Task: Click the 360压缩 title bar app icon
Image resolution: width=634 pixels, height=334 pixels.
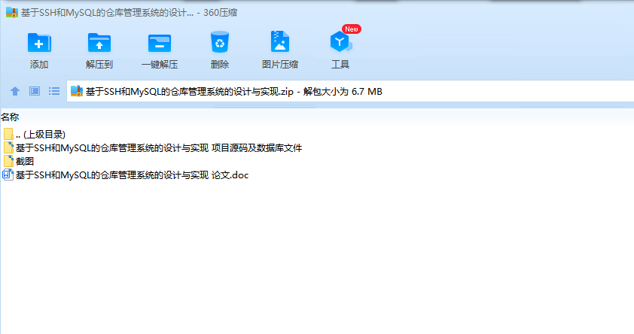Action: (12, 13)
